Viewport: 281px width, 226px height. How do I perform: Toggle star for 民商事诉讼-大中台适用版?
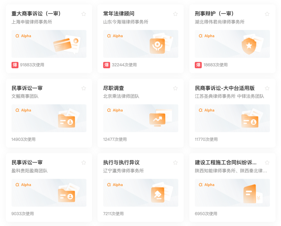coord(267,88)
